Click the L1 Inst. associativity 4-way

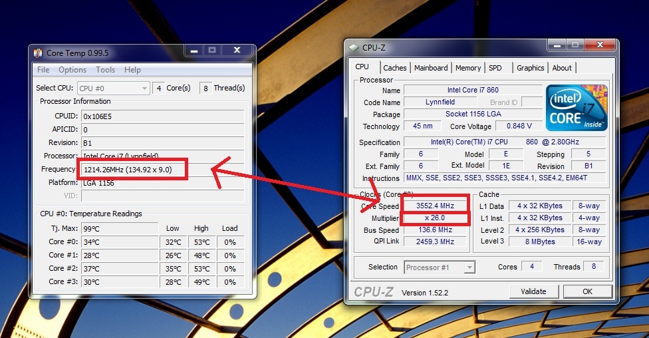[x=589, y=218]
